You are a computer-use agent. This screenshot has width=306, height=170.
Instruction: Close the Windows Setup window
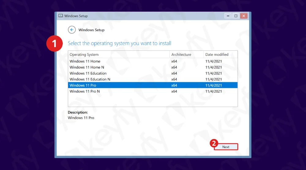[x=244, y=16]
